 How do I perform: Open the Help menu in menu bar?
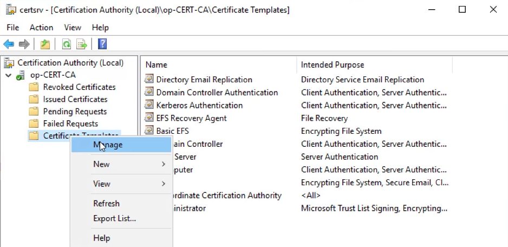tap(100, 28)
